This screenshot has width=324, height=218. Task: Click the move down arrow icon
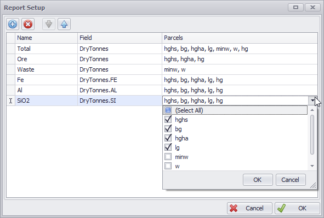point(49,24)
